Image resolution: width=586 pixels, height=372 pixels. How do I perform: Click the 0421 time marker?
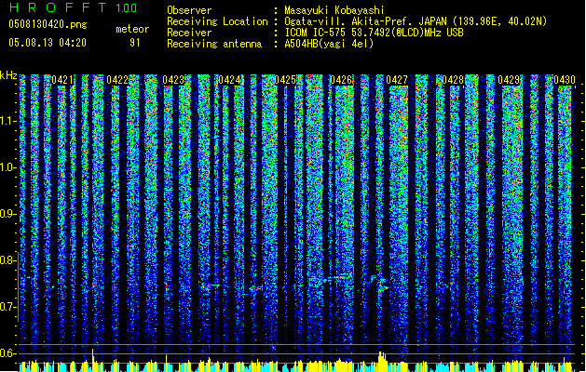coord(62,80)
